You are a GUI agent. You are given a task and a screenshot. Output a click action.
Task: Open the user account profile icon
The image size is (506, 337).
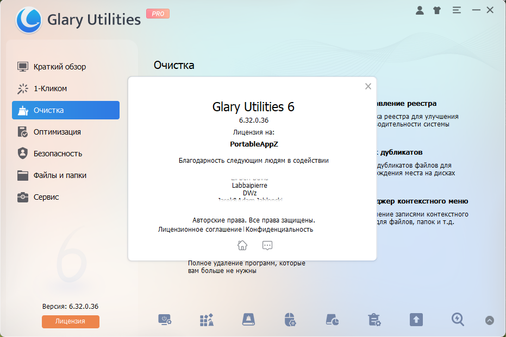(420, 10)
